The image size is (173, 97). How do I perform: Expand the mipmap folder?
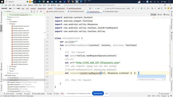tap(8, 67)
